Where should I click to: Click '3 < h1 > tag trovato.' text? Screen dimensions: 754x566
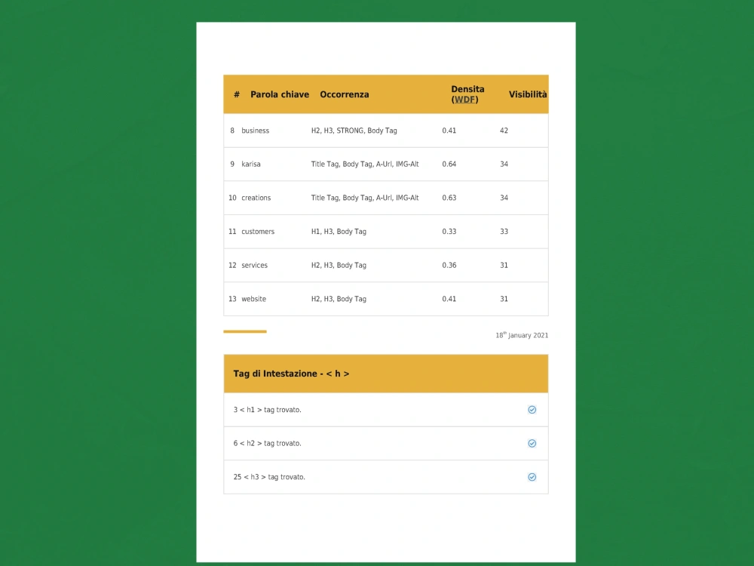pyautogui.click(x=268, y=410)
